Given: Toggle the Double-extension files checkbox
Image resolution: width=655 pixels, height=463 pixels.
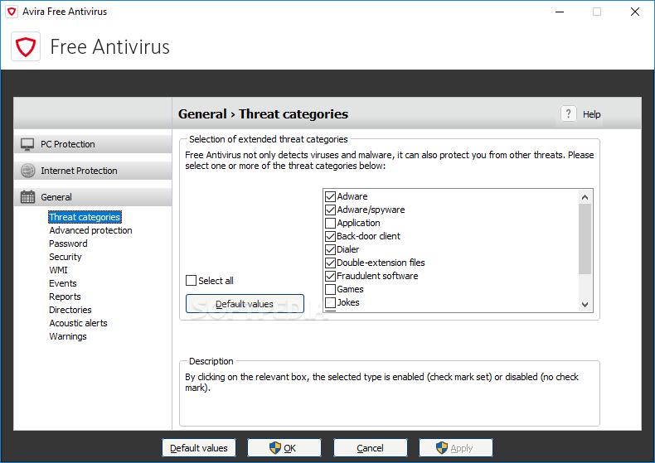Looking at the screenshot, I should [331, 263].
